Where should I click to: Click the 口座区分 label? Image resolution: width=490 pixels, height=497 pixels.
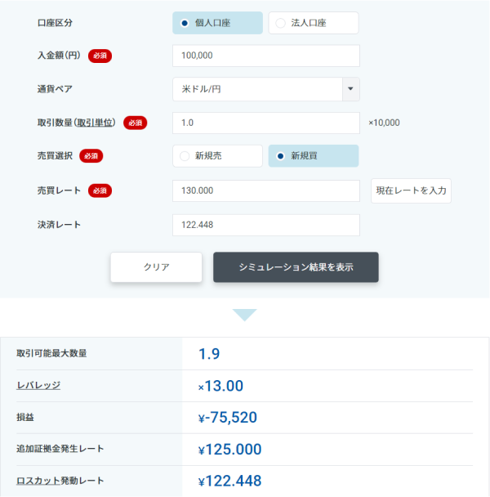pos(55,23)
